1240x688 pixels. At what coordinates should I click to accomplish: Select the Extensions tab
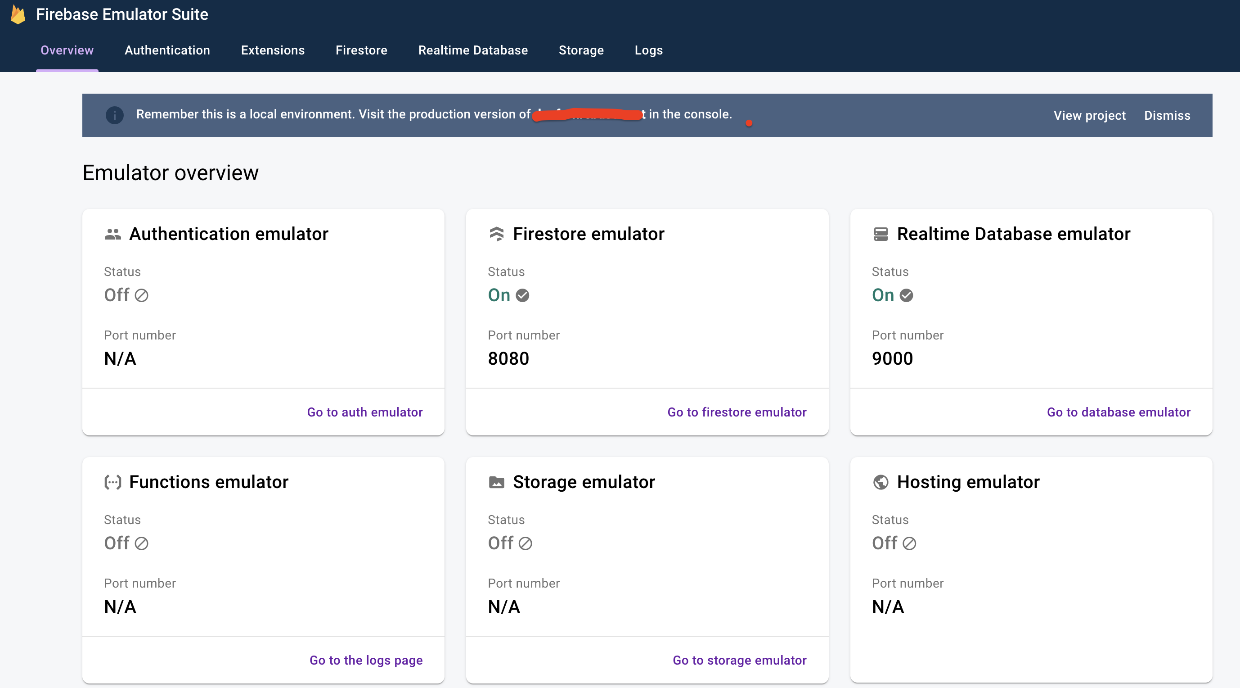click(273, 50)
